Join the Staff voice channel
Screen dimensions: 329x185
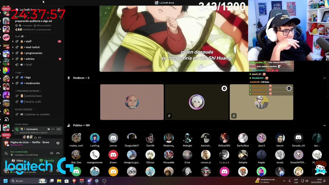(38, 64)
